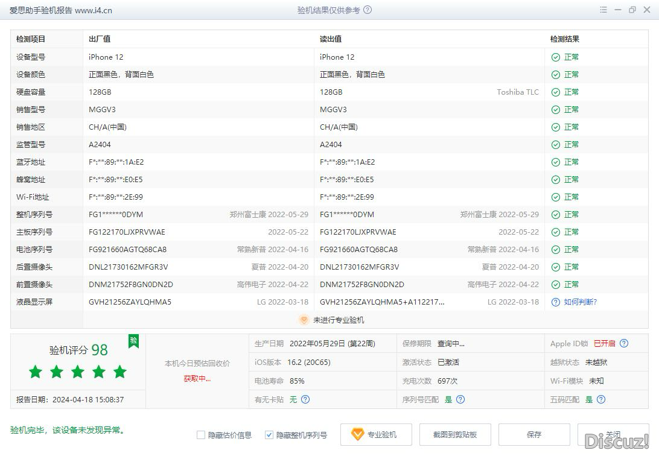The height and width of the screenshot is (456, 659).
Task: Click the 正常 check icon for 主板序列号
Action: [x=556, y=232]
